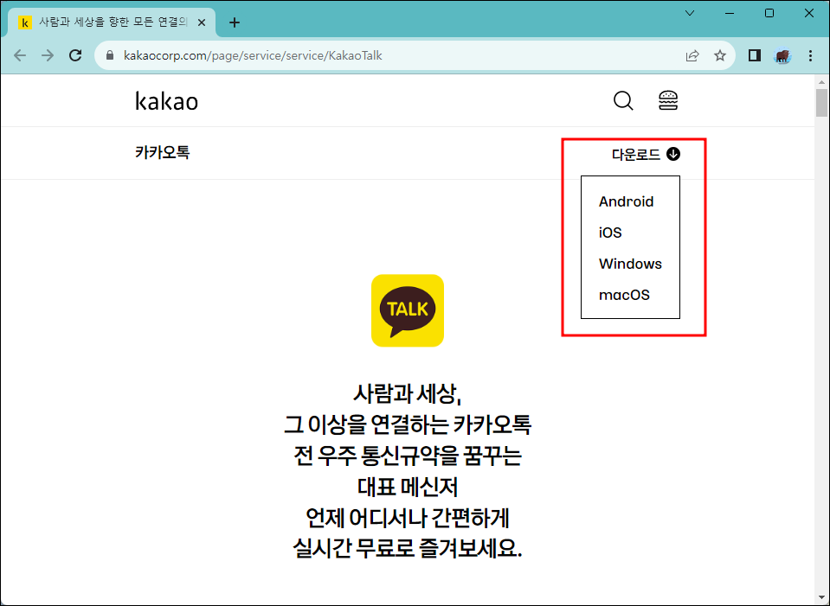Toggle the browser side panel
The height and width of the screenshot is (606, 830).
point(753,54)
